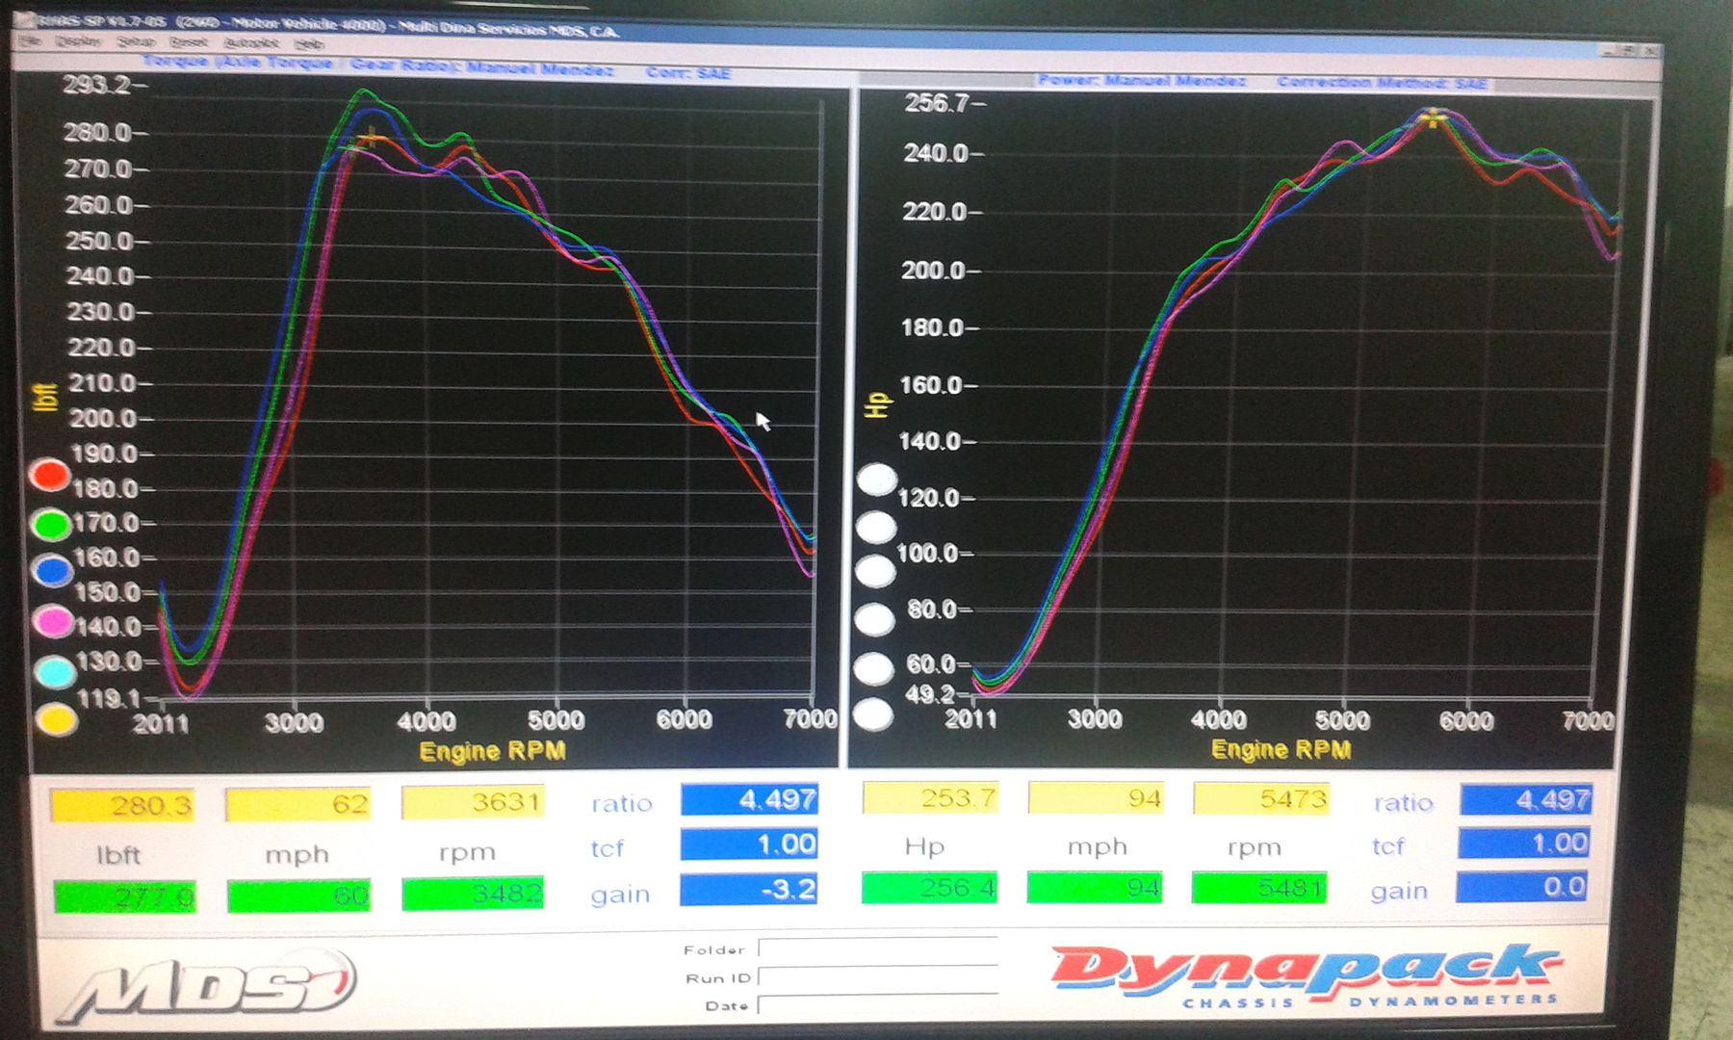The image size is (1733, 1040).
Task: Toggle the blue run circle on torque graph
Action: tap(52, 571)
